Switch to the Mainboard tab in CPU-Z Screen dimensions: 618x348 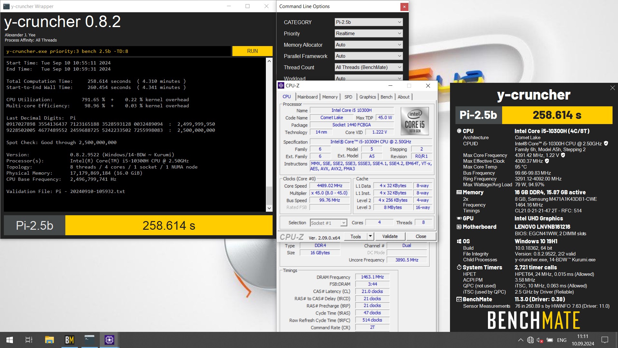307,97
